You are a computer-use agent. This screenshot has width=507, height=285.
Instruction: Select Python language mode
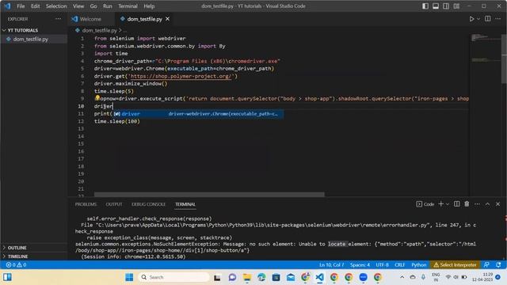tap(419, 265)
